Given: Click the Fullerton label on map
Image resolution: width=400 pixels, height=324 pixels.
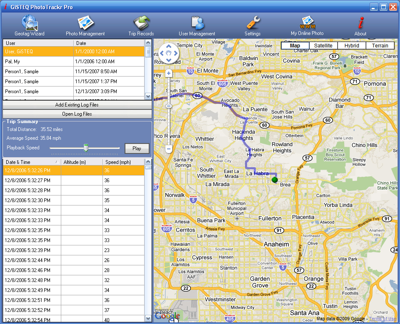Looking at the screenshot, I should (x=270, y=218).
